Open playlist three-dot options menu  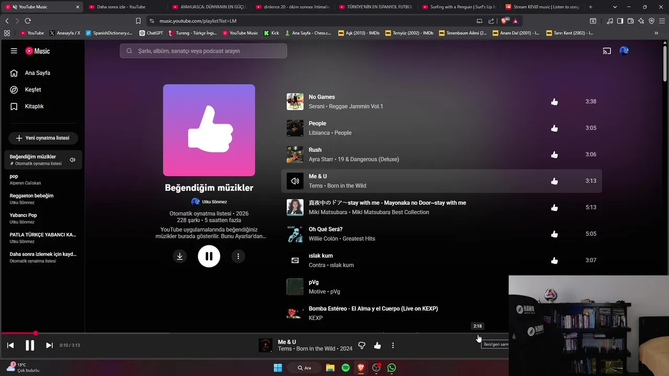238,256
